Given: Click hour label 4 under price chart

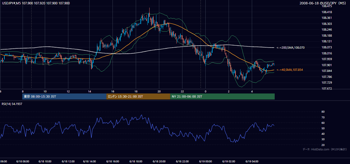Looking at the screenshot, I should (252, 92).
